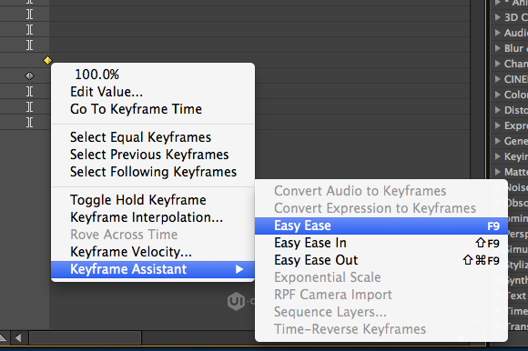Expand the Audio effects category
528x351 pixels.
(x=498, y=33)
